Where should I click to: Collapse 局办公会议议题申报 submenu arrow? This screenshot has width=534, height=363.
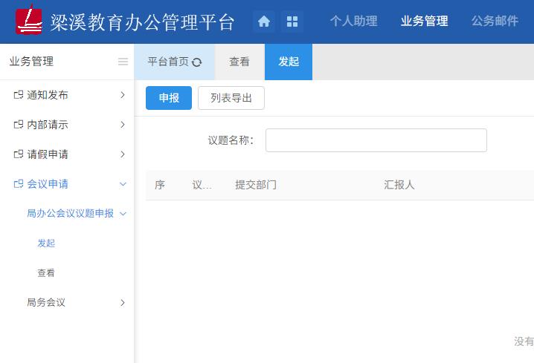(x=123, y=214)
